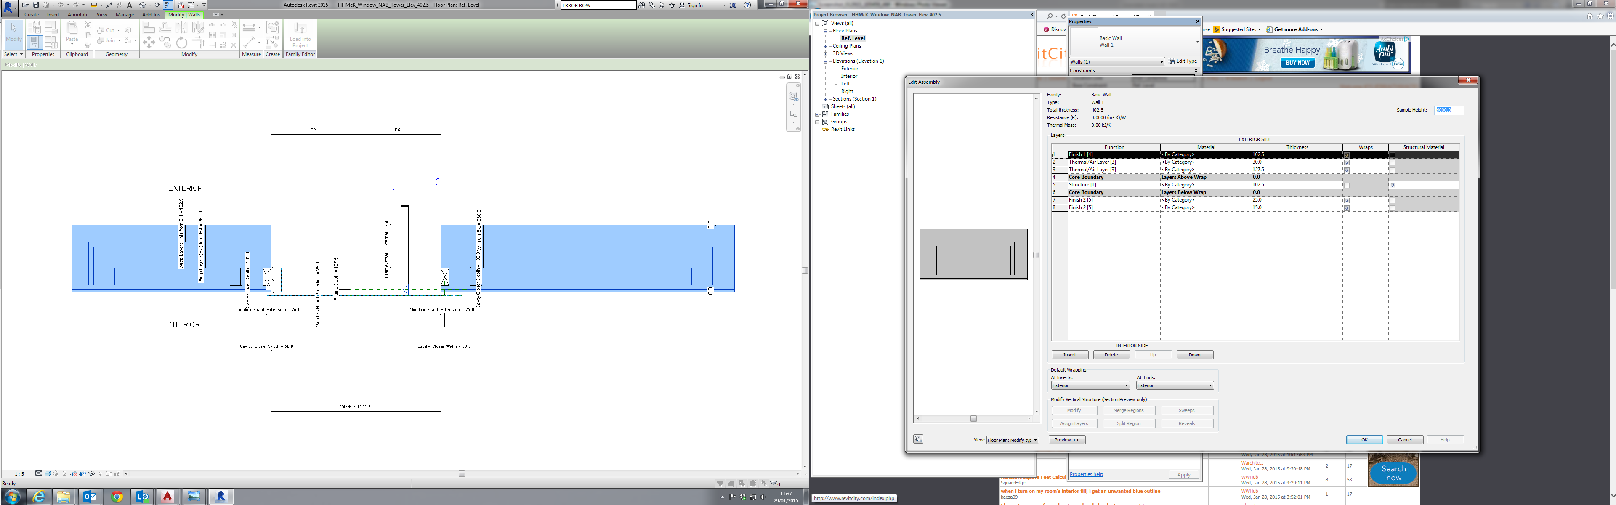Click the Insert layer button
The height and width of the screenshot is (505, 1616).
pyautogui.click(x=1070, y=355)
